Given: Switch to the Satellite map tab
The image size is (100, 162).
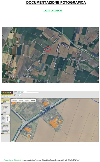Looking at the screenshot, I should (33, 100).
